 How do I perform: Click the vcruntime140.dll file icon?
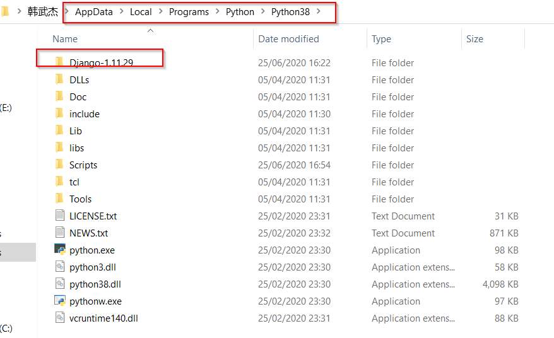pos(60,318)
